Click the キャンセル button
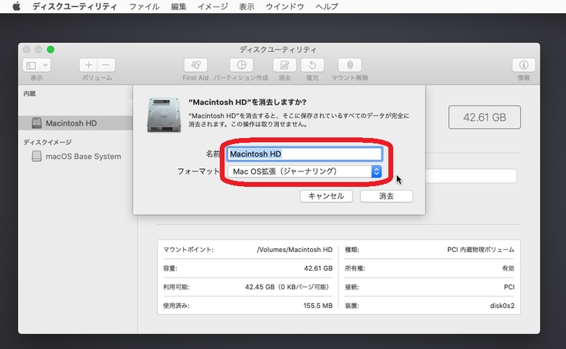The image size is (566, 349). [326, 196]
